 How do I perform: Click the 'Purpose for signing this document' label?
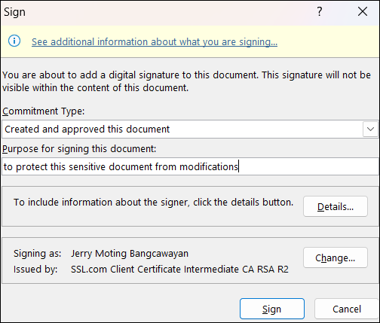tap(79, 149)
